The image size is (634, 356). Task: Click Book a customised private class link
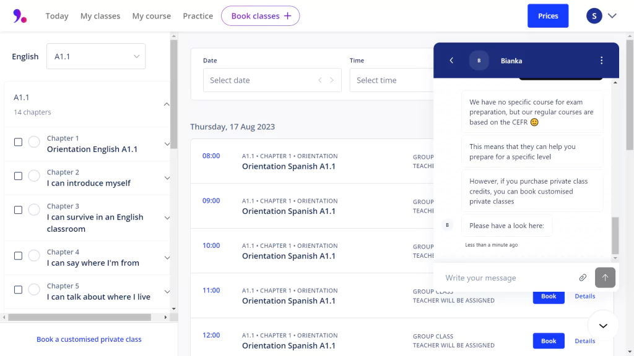pos(89,339)
